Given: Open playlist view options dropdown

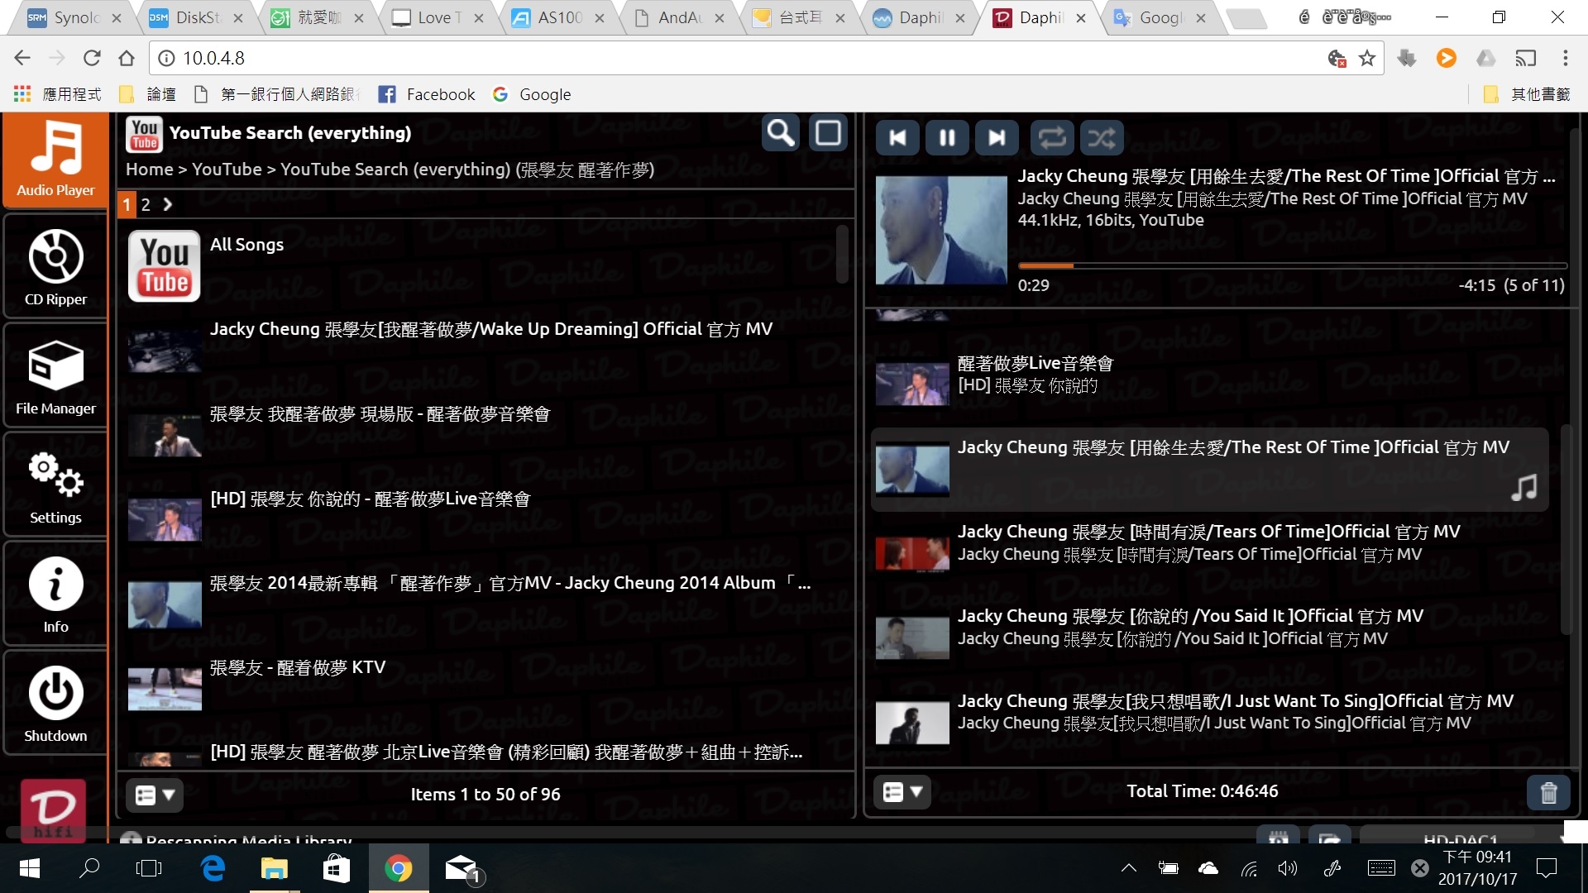Looking at the screenshot, I should coord(902,792).
